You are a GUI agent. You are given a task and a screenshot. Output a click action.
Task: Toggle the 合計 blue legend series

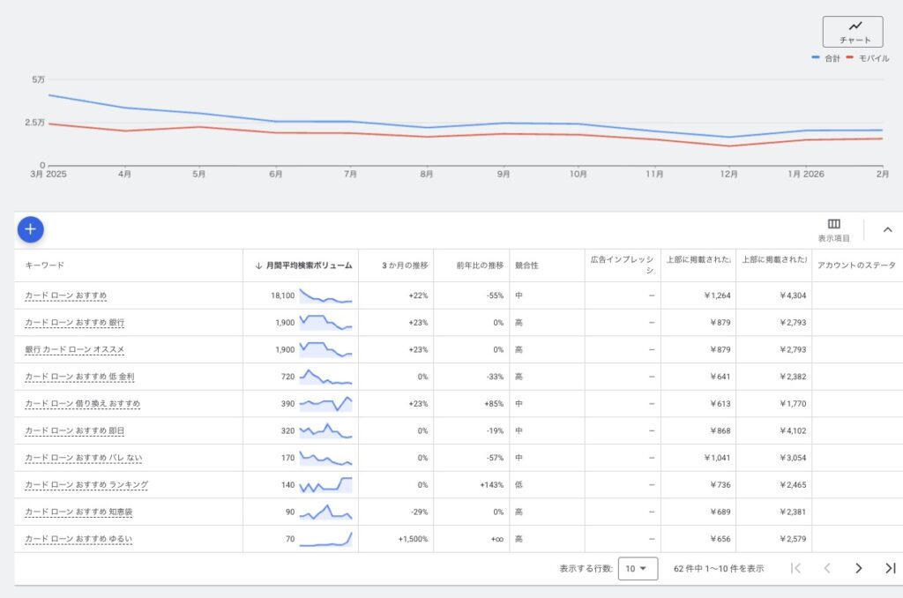pyautogui.click(x=825, y=58)
